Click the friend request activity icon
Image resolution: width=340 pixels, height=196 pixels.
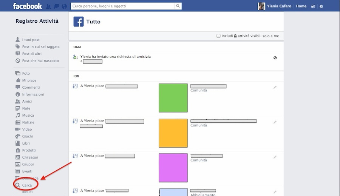75,57
